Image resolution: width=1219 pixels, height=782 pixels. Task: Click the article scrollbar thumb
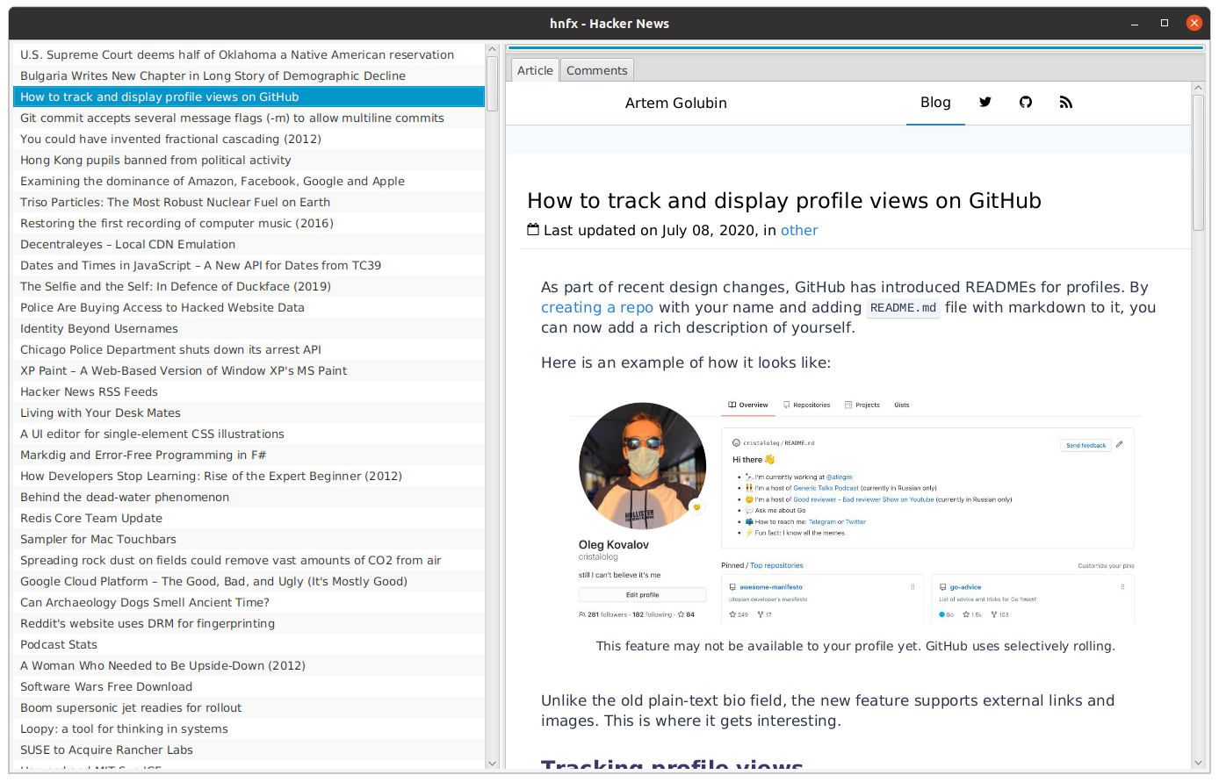[x=1198, y=163]
